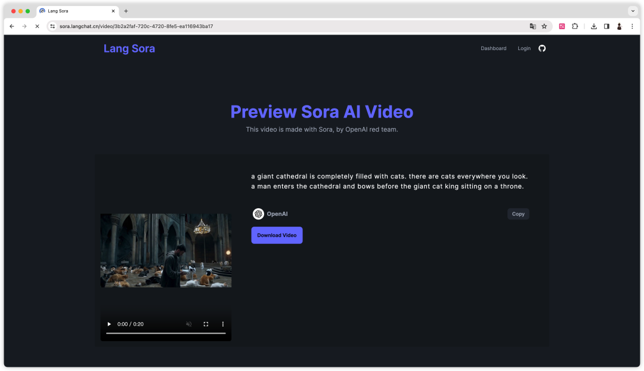
Task: Open the Dashboard page
Action: pyautogui.click(x=494, y=48)
